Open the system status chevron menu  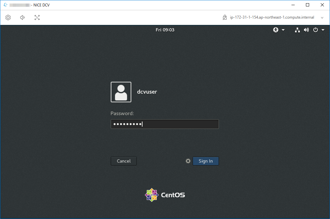pyautogui.click(x=323, y=30)
